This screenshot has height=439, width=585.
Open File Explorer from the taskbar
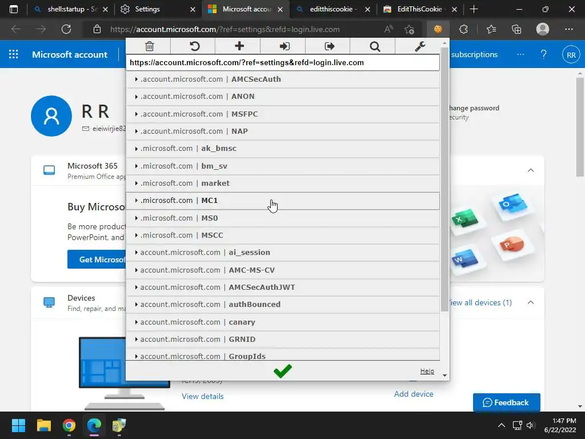click(x=43, y=425)
